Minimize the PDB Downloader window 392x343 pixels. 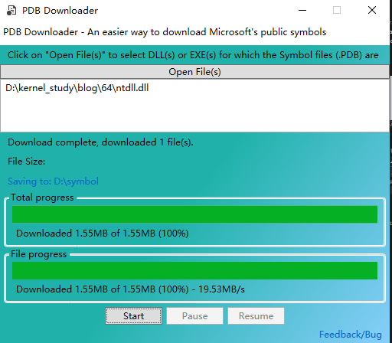[302, 11]
